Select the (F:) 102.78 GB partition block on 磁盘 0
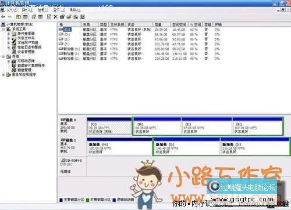The height and width of the screenshot is (210, 291). point(257,126)
